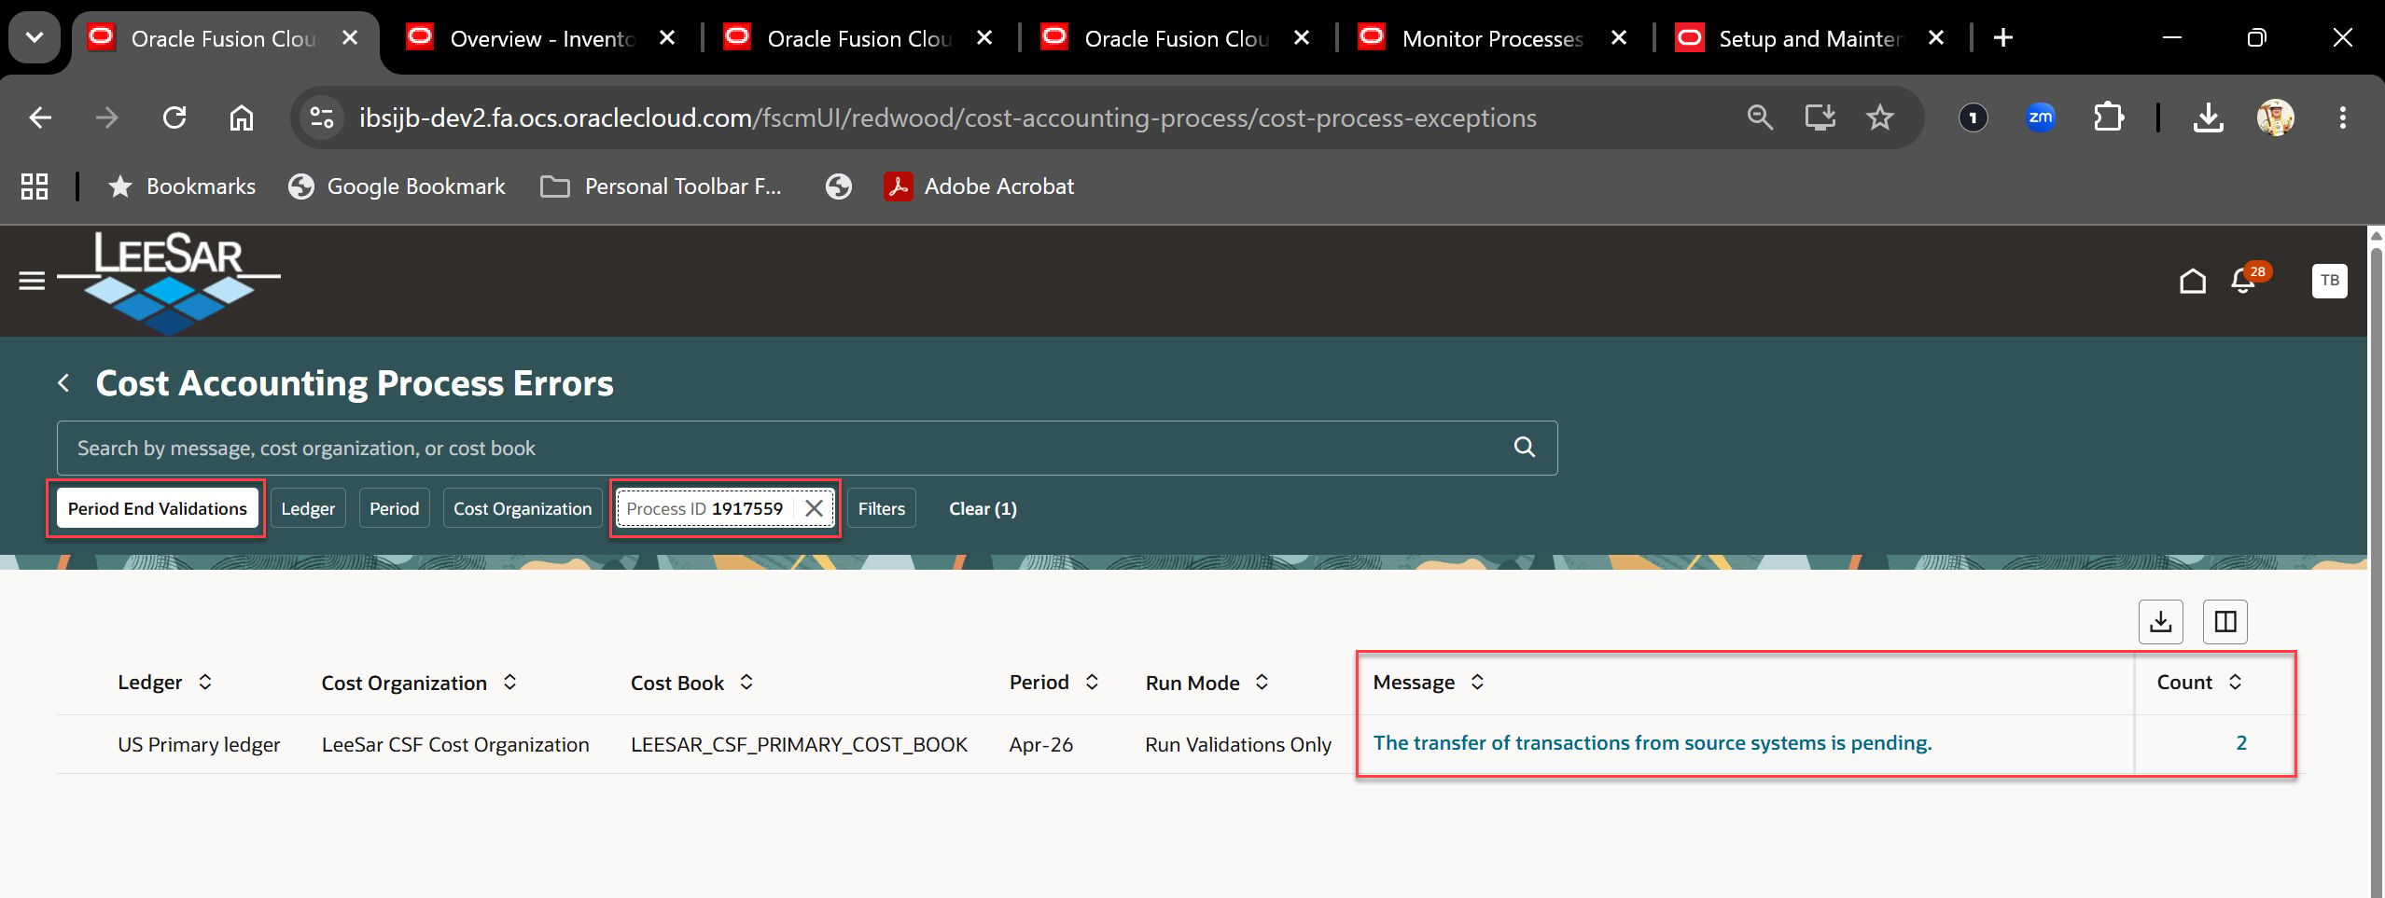Go to the Oracle home icon

pyautogui.click(x=2192, y=281)
